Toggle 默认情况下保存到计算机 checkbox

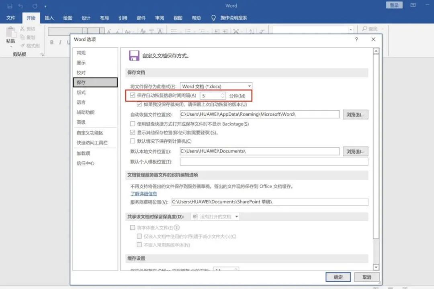tap(133, 141)
